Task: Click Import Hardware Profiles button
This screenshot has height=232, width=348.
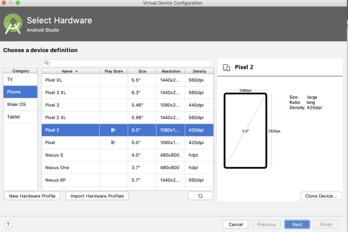Action: click(x=97, y=196)
